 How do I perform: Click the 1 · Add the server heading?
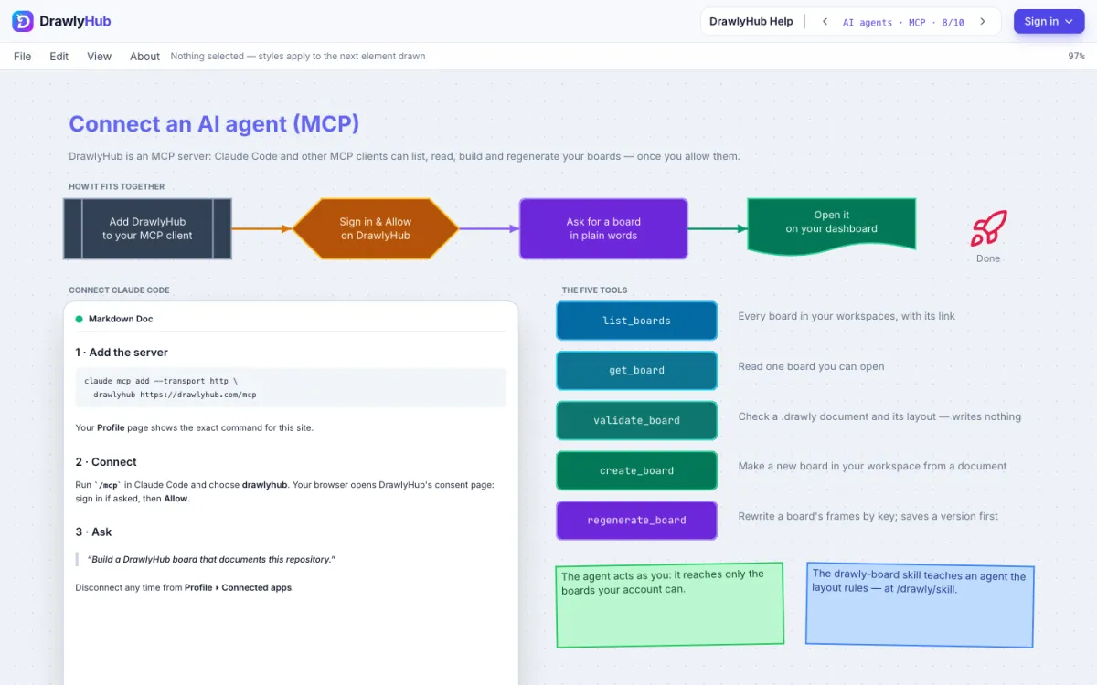point(122,353)
